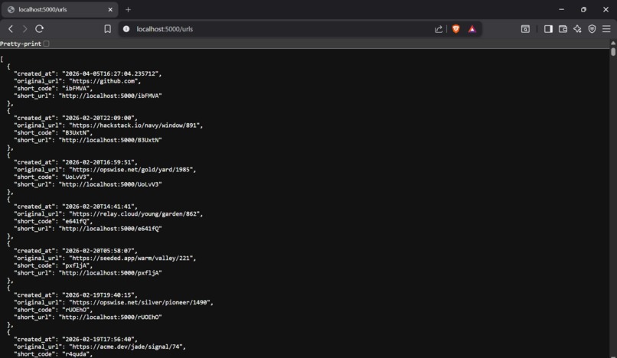The width and height of the screenshot is (617, 358).
Task: Go back to the previous page
Action: (11, 29)
